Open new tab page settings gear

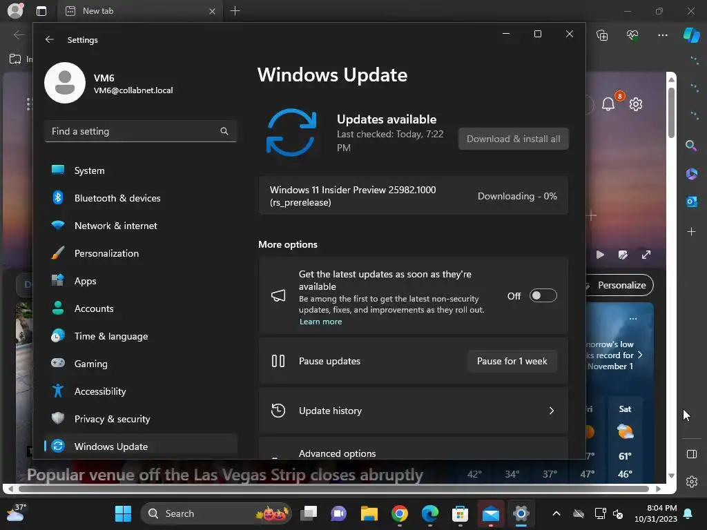[x=636, y=105]
